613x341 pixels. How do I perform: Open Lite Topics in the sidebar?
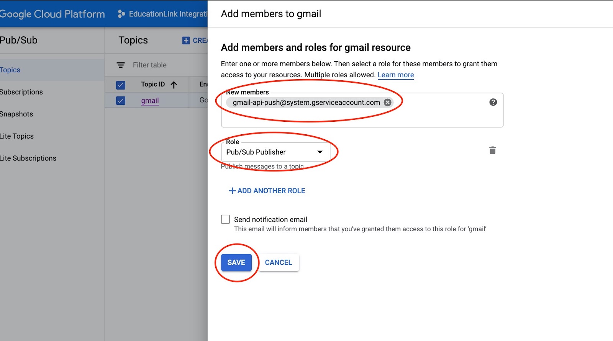click(x=17, y=136)
